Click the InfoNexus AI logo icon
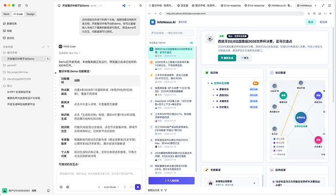 [152, 22]
